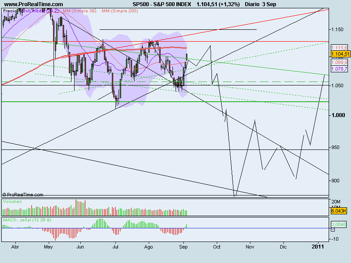
Task: Click the 2011 year on time axis
Action: click(318, 247)
